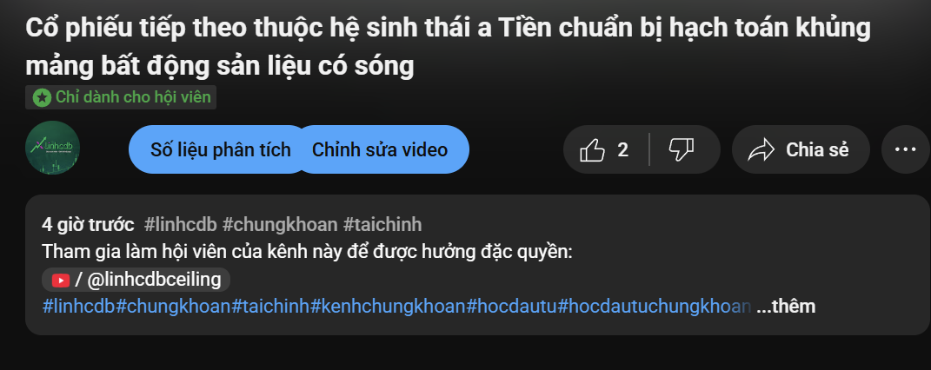Screen dimensions: 931x370
Task: Open Số liệu phân tích analytics
Action: 220,149
